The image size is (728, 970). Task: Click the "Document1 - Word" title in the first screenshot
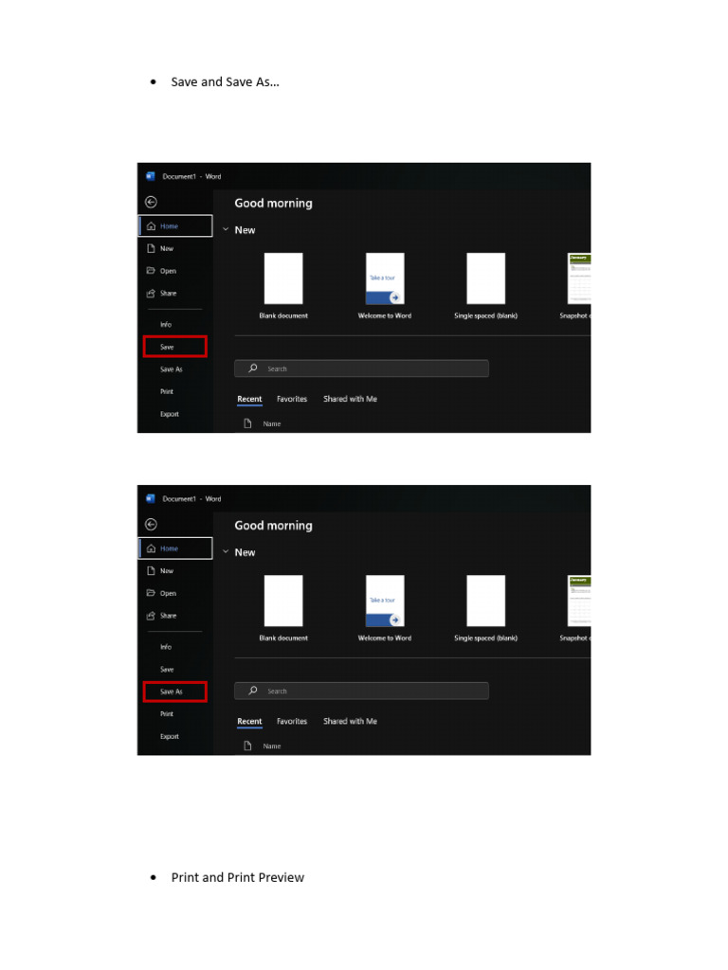(191, 176)
